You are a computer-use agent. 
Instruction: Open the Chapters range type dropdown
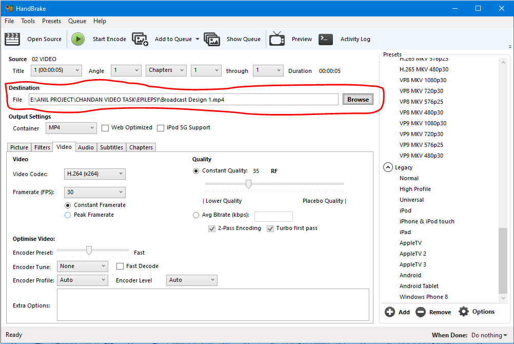coord(166,70)
